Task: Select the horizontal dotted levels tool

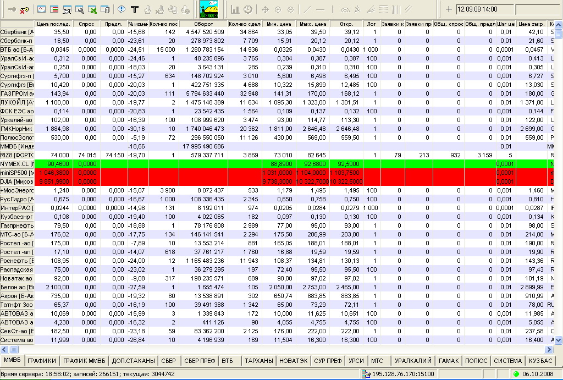Action: point(383,10)
